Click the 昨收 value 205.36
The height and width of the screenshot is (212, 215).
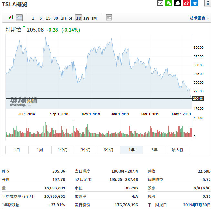[59, 171]
